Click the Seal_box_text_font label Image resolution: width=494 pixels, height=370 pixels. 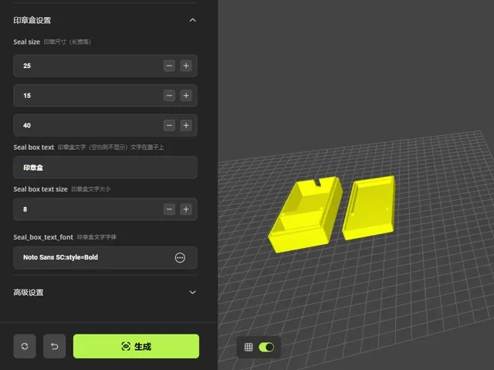[x=43, y=237]
